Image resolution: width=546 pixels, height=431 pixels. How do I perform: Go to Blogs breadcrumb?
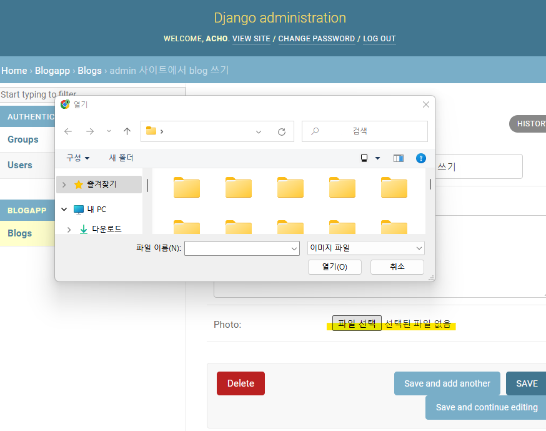coord(89,71)
